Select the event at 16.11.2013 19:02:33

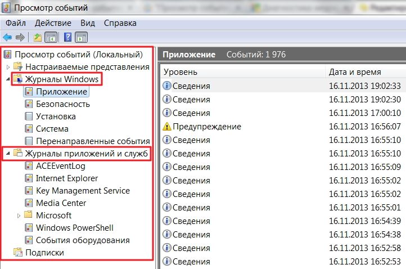click(x=283, y=86)
